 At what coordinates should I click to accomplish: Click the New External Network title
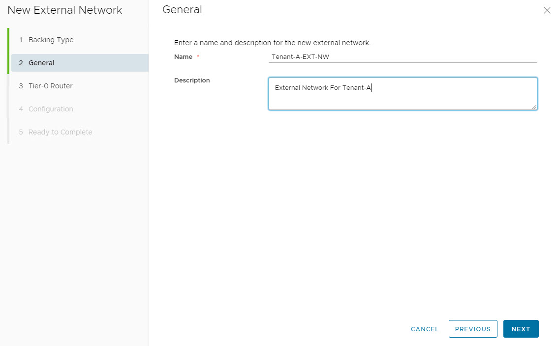[x=65, y=10]
